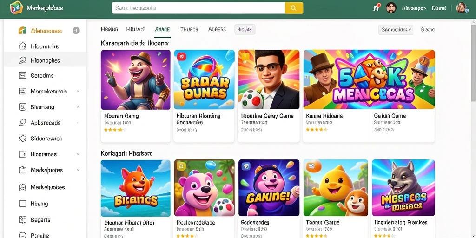
Task: Select the green Aame tab
Action: (x=162, y=29)
